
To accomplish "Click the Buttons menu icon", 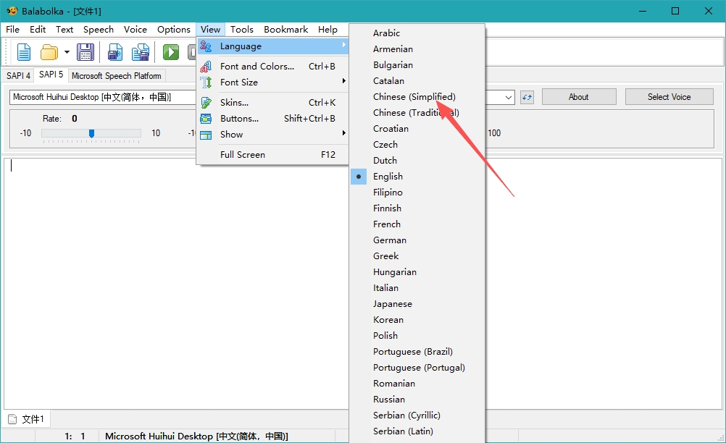I will coord(206,119).
